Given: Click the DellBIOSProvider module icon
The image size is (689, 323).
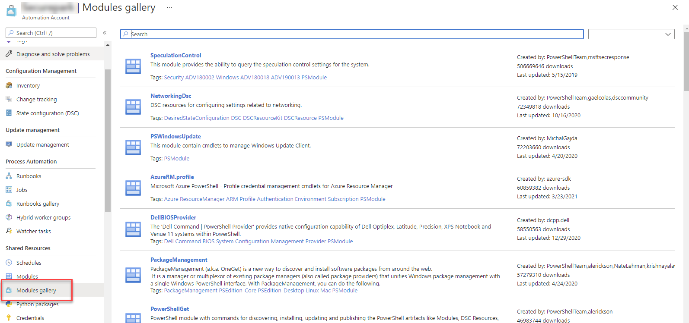Looking at the screenshot, I should 133,229.
